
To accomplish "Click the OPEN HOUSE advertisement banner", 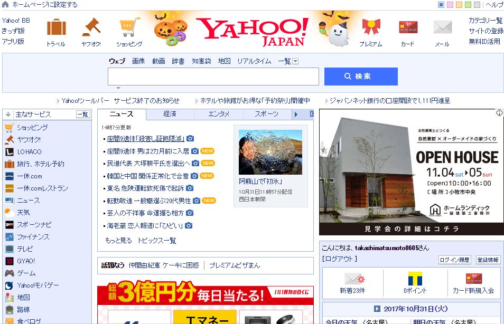I will point(412,172).
